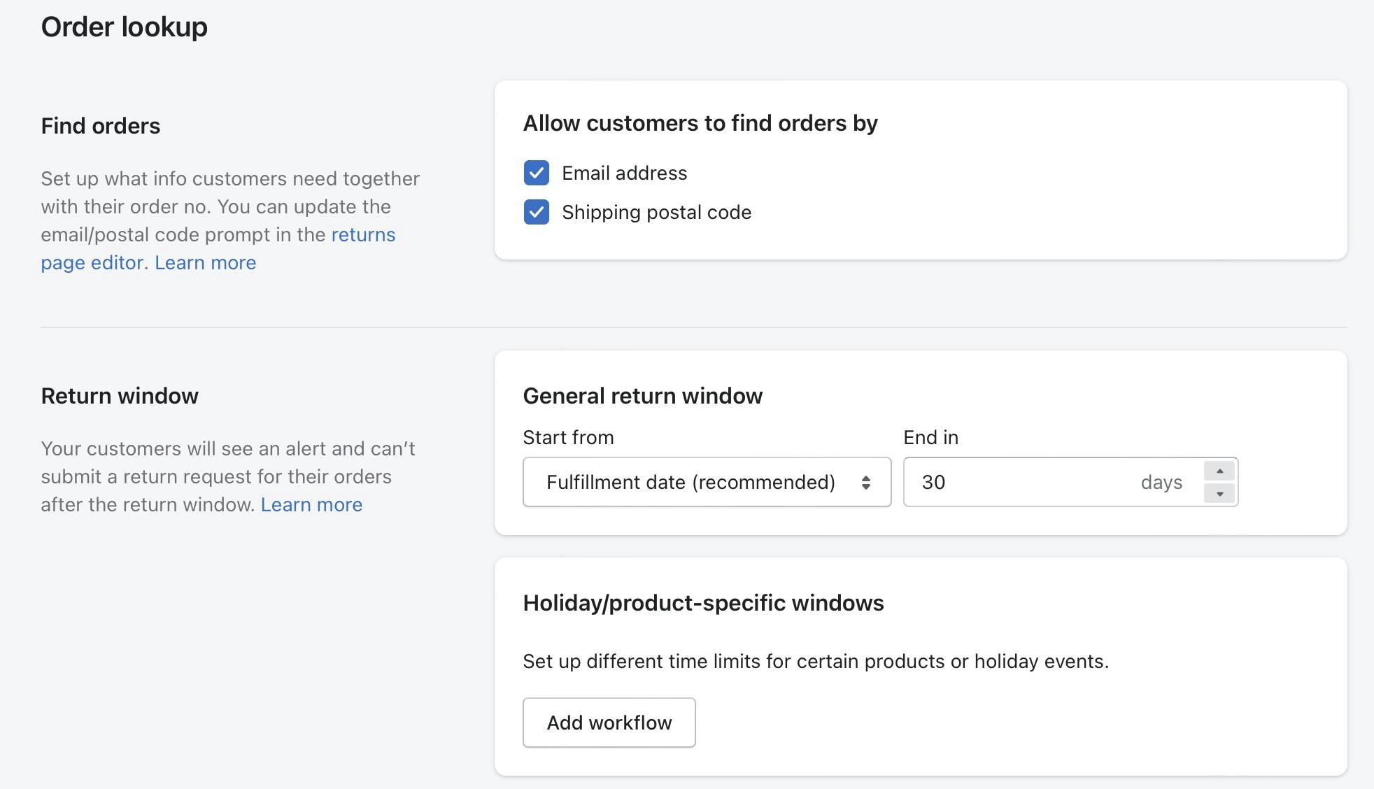Click the Email address label text
The height and width of the screenshot is (789, 1374).
(624, 173)
